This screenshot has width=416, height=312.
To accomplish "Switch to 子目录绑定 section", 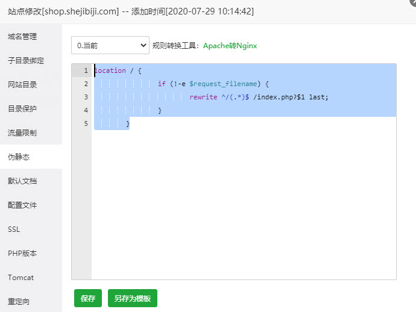I will coord(26,61).
